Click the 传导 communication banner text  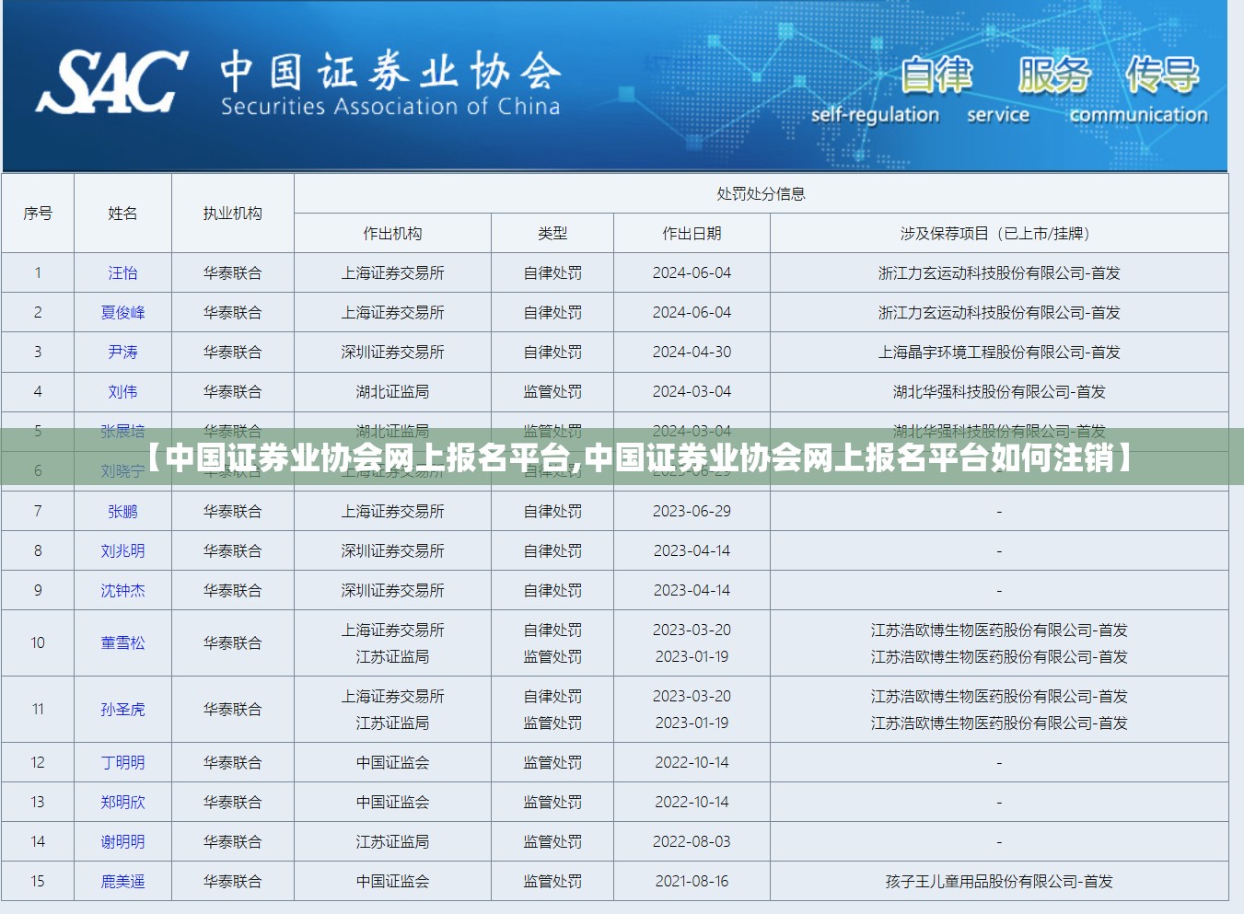(x=1139, y=91)
